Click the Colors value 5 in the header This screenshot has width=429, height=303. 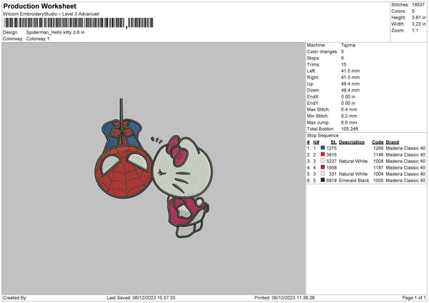pyautogui.click(x=413, y=11)
